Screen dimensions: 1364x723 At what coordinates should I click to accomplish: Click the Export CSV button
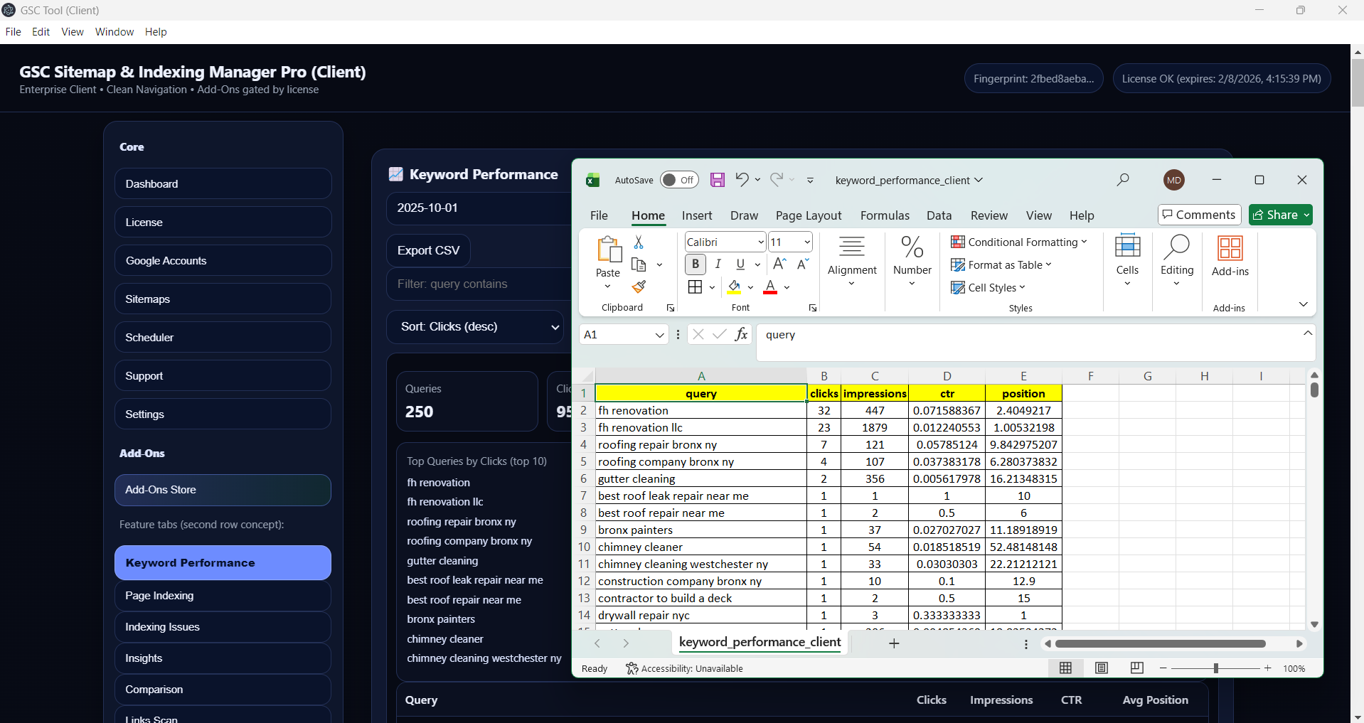click(428, 250)
